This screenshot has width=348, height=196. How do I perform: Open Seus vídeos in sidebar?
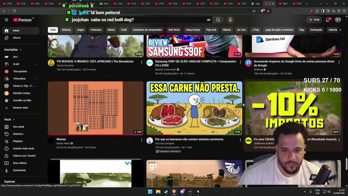pos(20,163)
